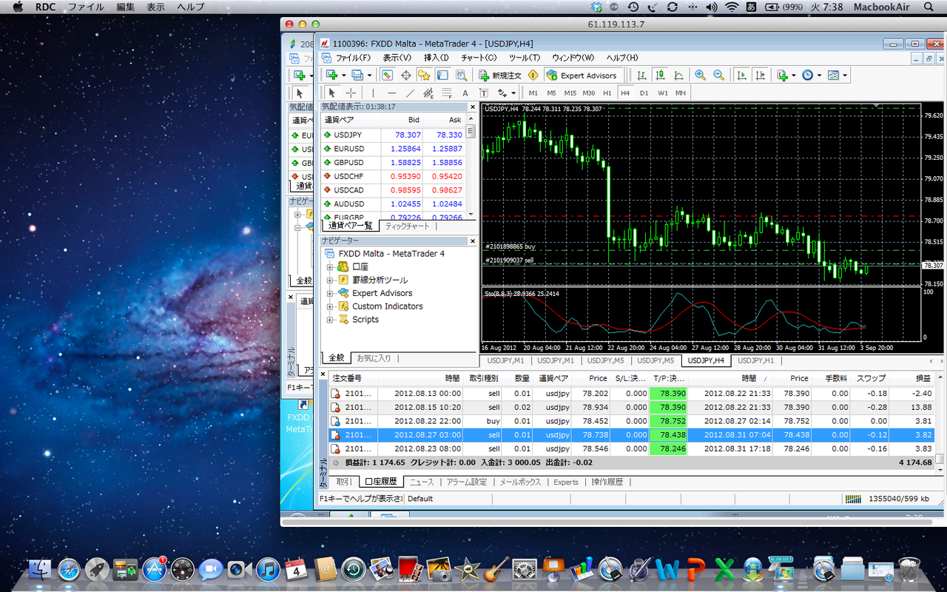The height and width of the screenshot is (592, 947).
Task: Select the crosshair cursor tool
Action: 351,93
